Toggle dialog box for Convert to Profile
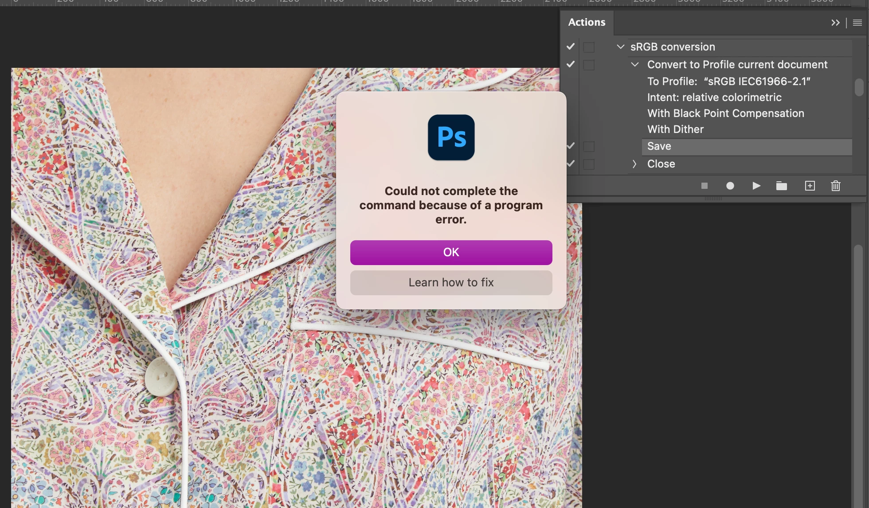Screen dimensions: 869x508 (x=589, y=65)
